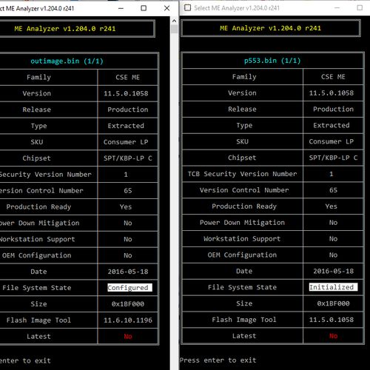Click 'CSE ME' Family value in p553.bin
This screenshot has width=370, height=370.
pyautogui.click(x=333, y=77)
